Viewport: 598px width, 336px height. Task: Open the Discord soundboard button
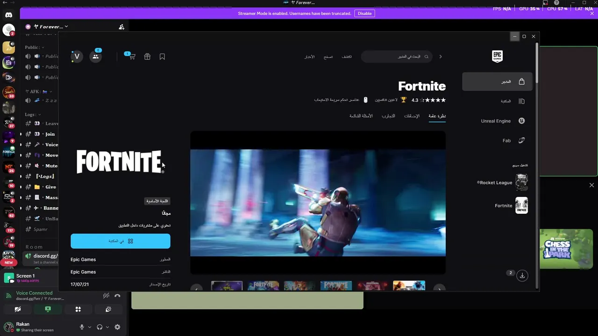108,309
